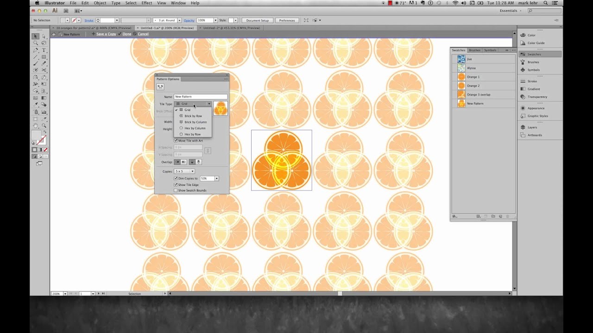Image resolution: width=593 pixels, height=333 pixels.
Task: Select the Jive pattern swatch
Action: click(x=484, y=59)
